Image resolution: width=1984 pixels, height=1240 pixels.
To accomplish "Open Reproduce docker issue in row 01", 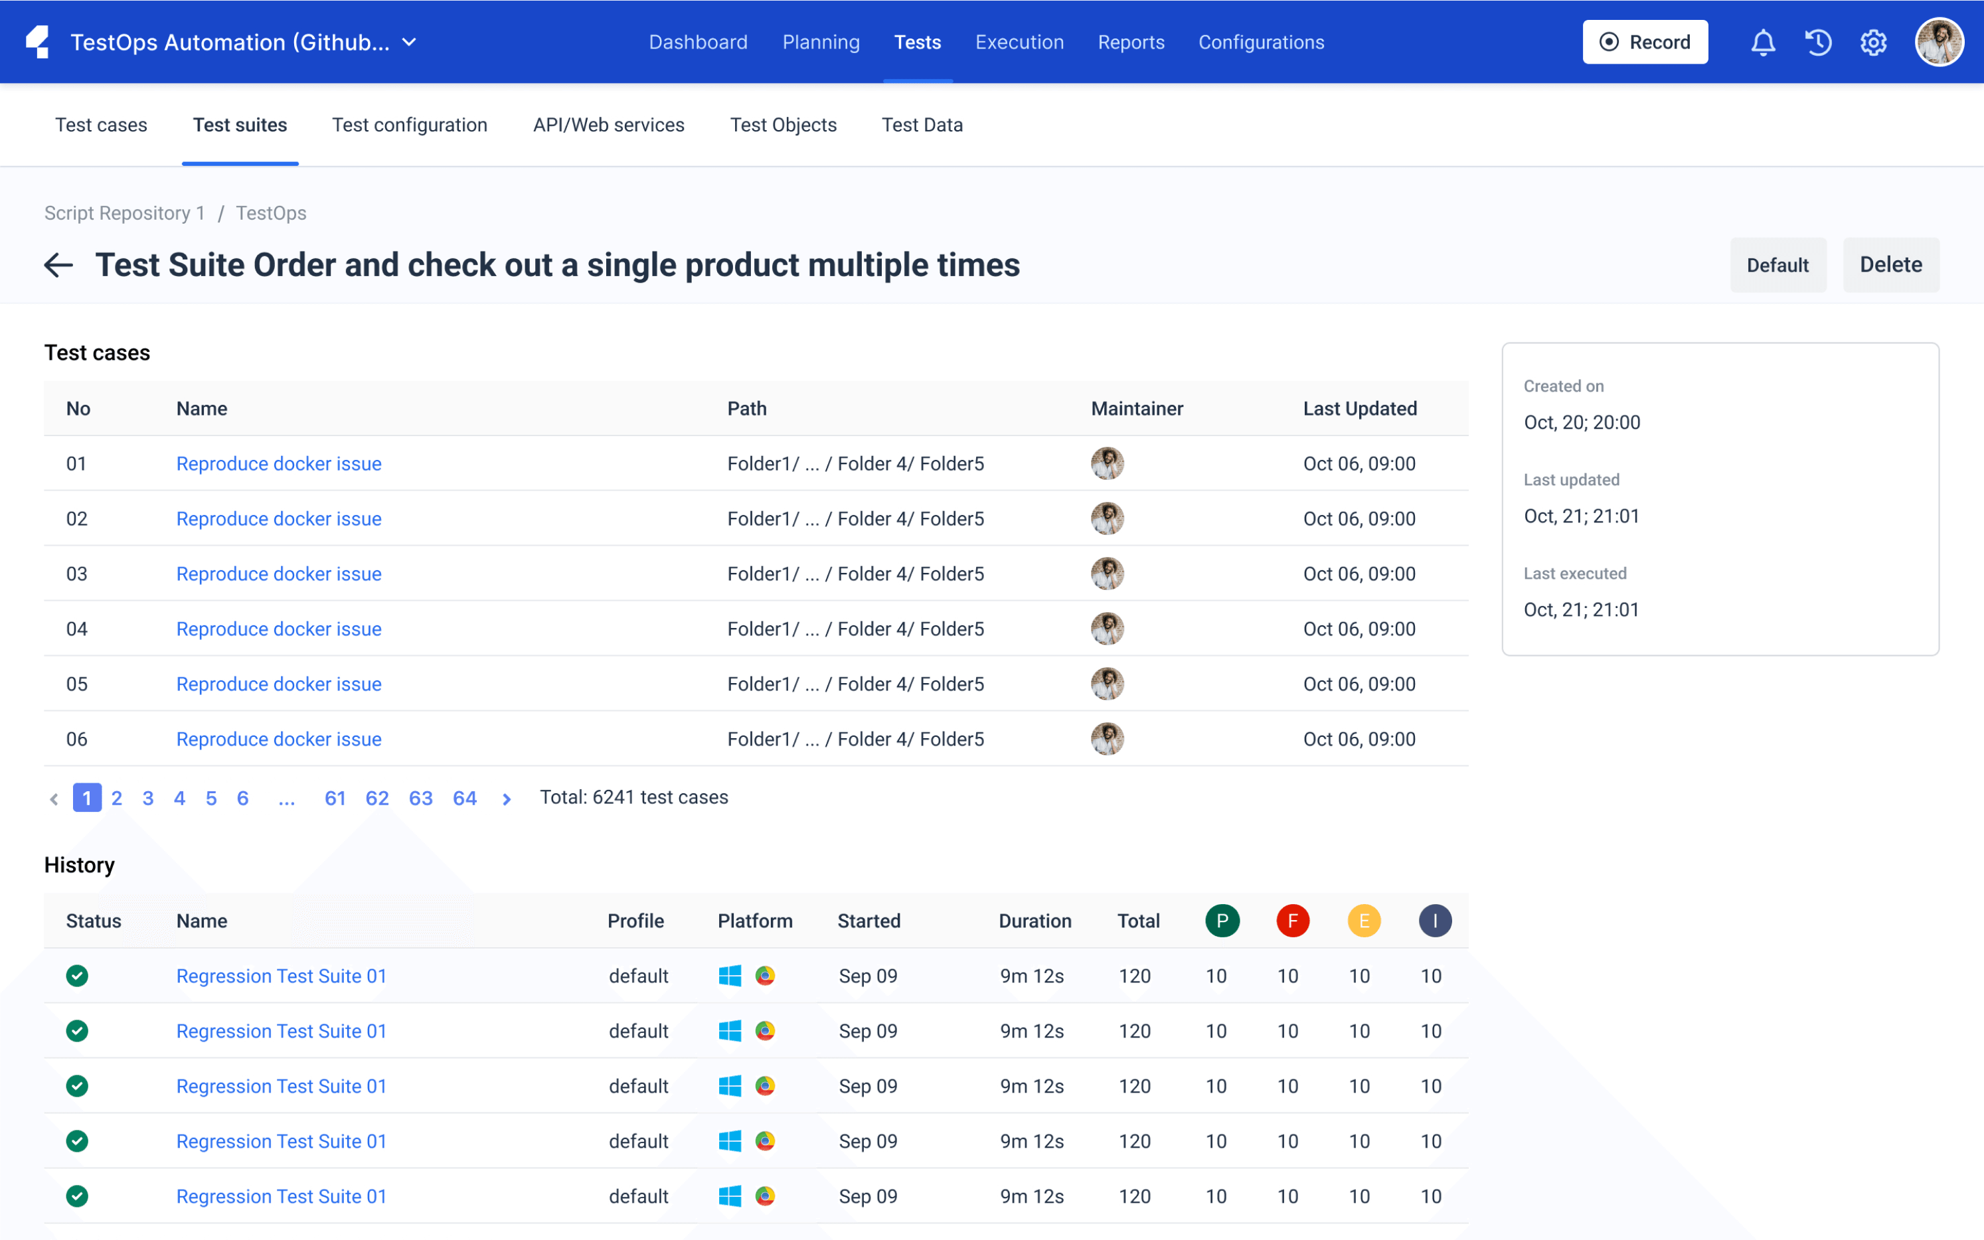I will [279, 463].
